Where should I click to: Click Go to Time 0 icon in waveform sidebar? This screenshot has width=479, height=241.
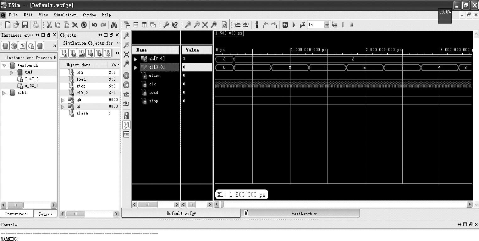(x=126, y=76)
